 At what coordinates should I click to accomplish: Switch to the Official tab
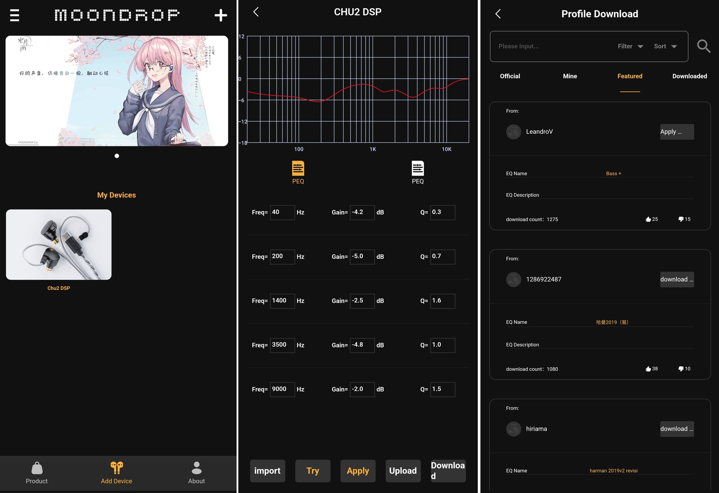click(x=510, y=76)
